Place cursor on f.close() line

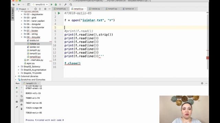click(x=73, y=63)
